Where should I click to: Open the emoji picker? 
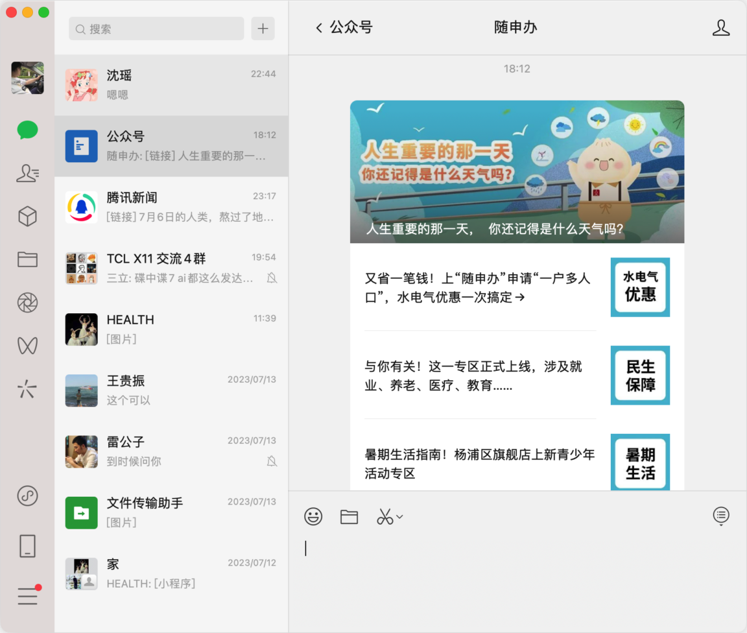313,516
